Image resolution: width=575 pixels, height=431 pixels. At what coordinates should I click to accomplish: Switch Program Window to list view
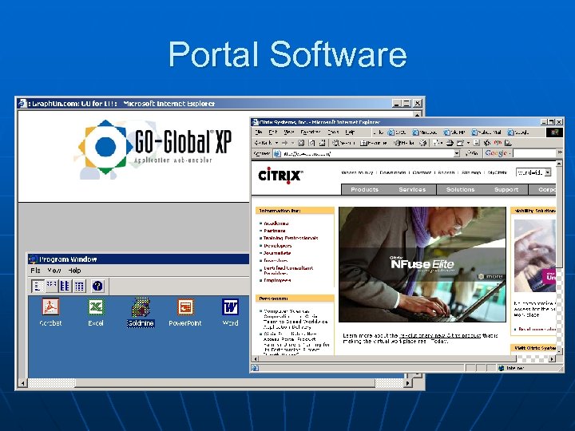(65, 286)
